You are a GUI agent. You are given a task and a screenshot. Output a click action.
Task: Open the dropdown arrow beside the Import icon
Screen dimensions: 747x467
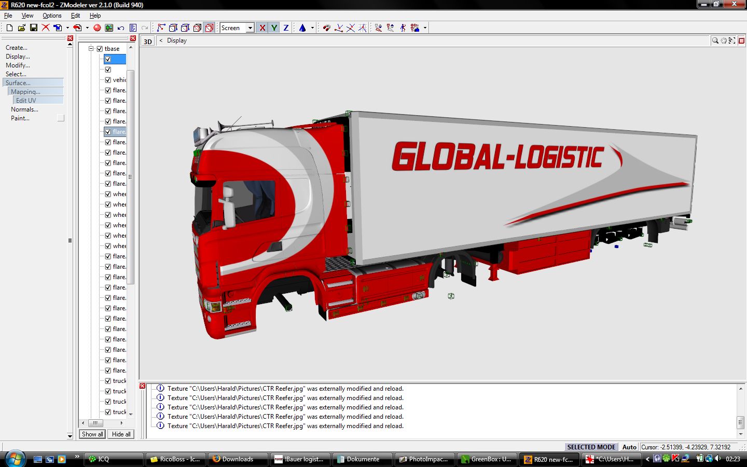coord(67,28)
